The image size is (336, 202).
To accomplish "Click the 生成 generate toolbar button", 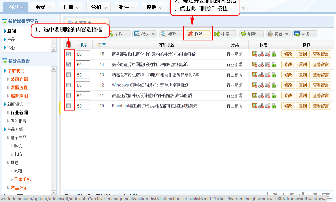I will click(304, 34).
